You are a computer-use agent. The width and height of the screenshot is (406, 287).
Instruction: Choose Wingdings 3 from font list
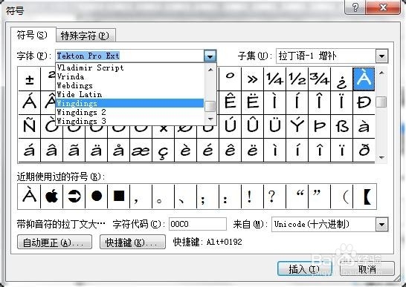(129, 121)
